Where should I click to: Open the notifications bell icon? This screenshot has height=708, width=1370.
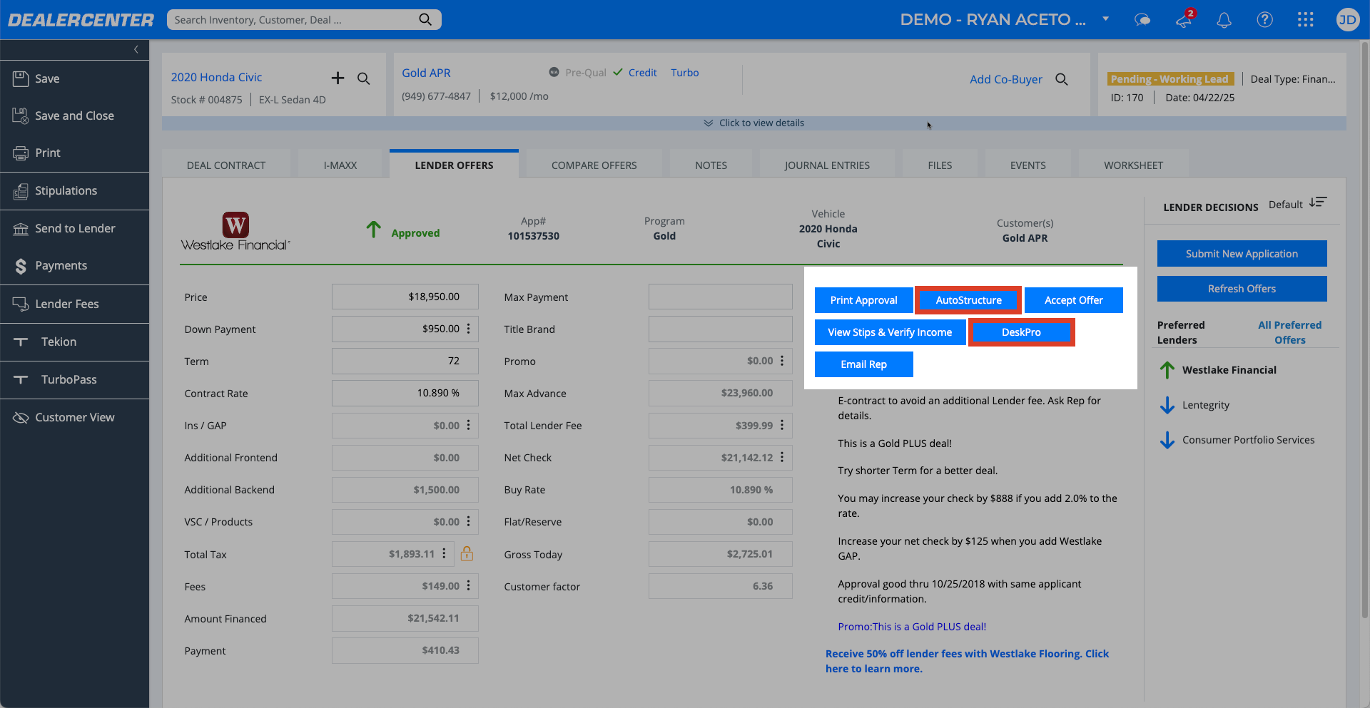click(x=1224, y=20)
